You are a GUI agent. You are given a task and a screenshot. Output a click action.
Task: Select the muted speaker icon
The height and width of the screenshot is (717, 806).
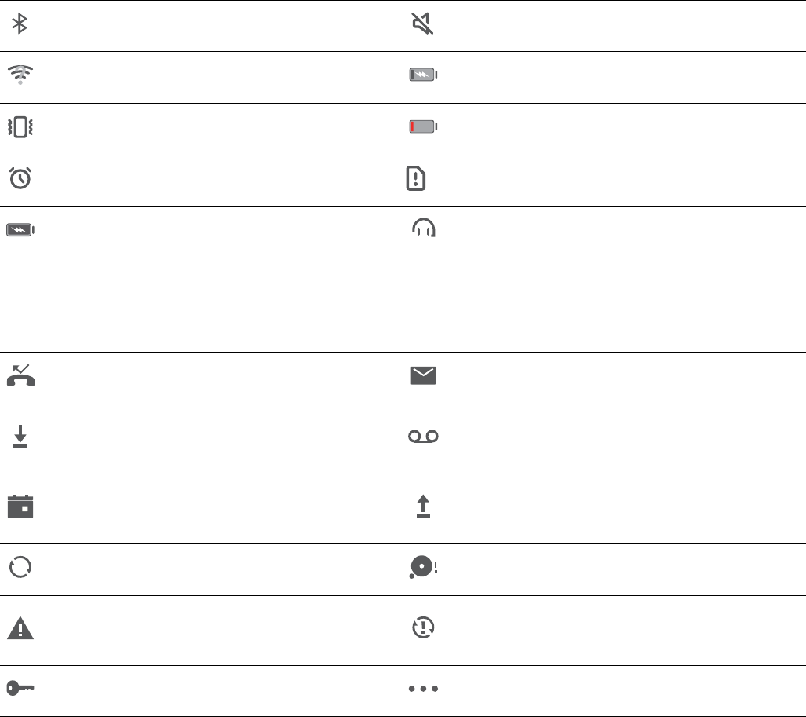tap(422, 24)
